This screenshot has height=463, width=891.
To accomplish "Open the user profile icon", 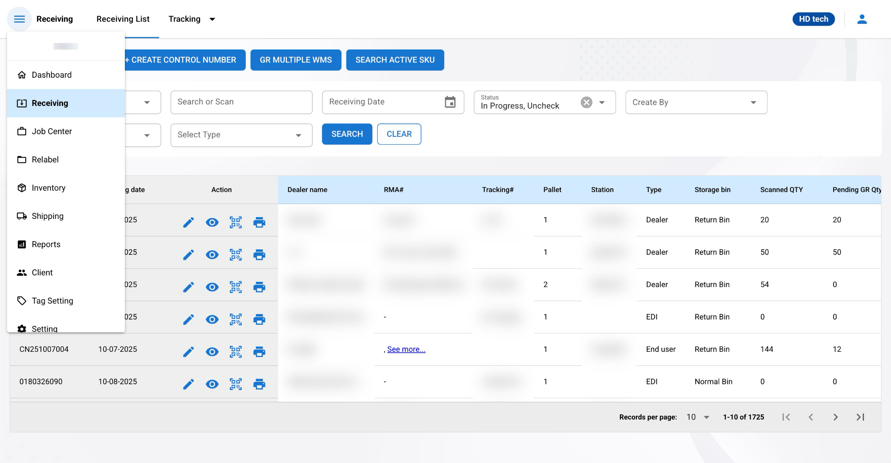I will (861, 19).
